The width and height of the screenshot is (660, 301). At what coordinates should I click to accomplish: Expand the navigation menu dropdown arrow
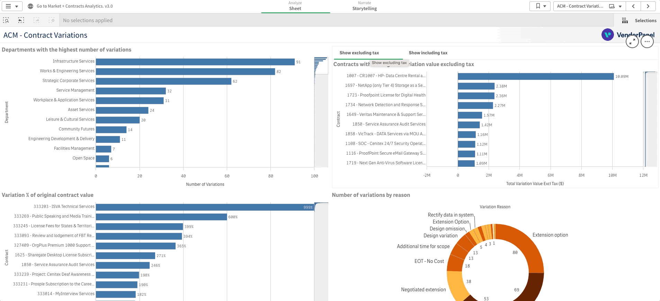click(x=17, y=7)
